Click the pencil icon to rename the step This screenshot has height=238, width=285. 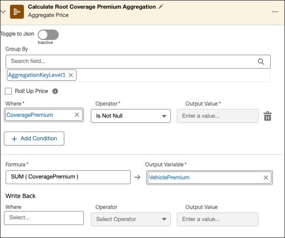click(x=160, y=7)
